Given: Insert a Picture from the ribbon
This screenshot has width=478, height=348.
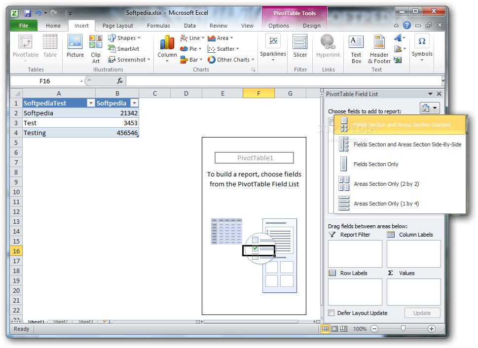Looking at the screenshot, I should coord(75,46).
